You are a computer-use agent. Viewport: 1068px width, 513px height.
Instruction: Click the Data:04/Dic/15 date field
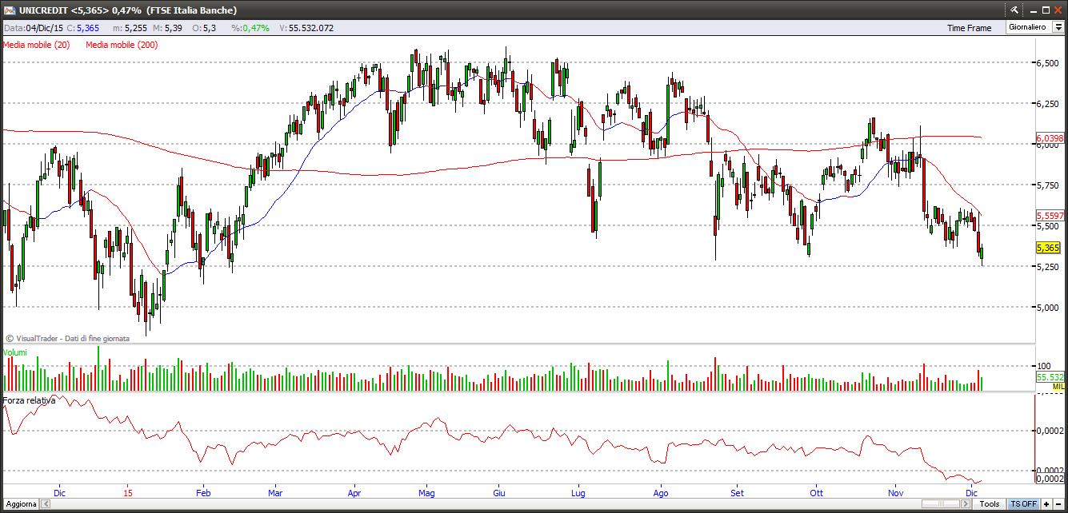[x=33, y=28]
